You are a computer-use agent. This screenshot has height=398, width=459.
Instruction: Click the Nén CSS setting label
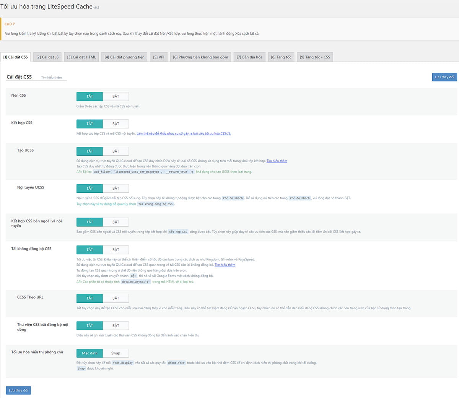pyautogui.click(x=19, y=96)
